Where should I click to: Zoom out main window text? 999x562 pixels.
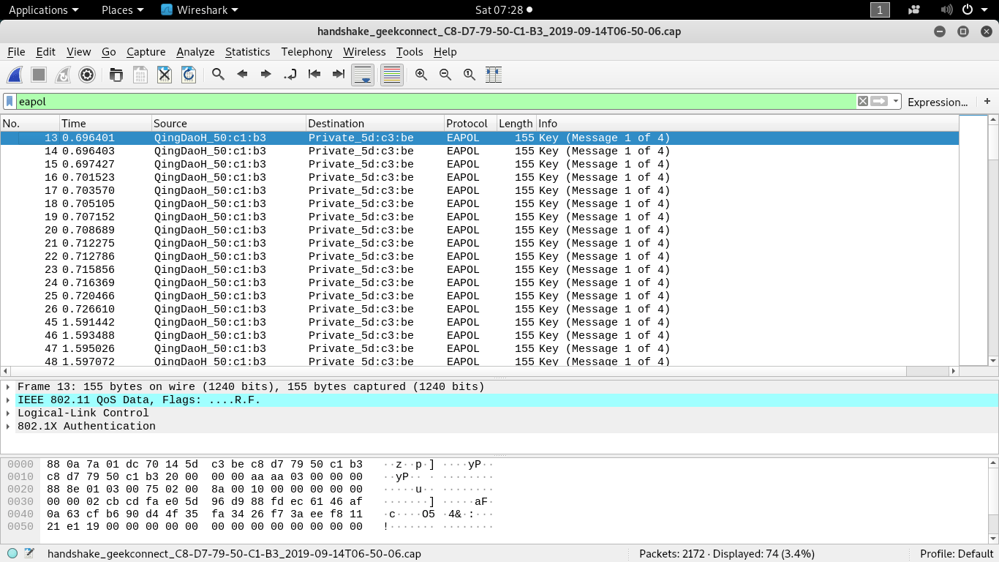[x=445, y=75]
